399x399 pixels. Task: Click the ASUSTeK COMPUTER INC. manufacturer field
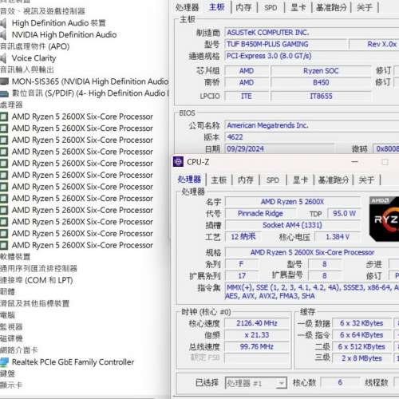[x=312, y=33]
